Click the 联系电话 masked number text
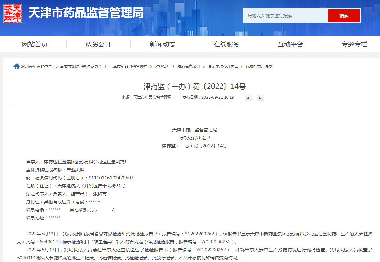 tap(54, 210)
